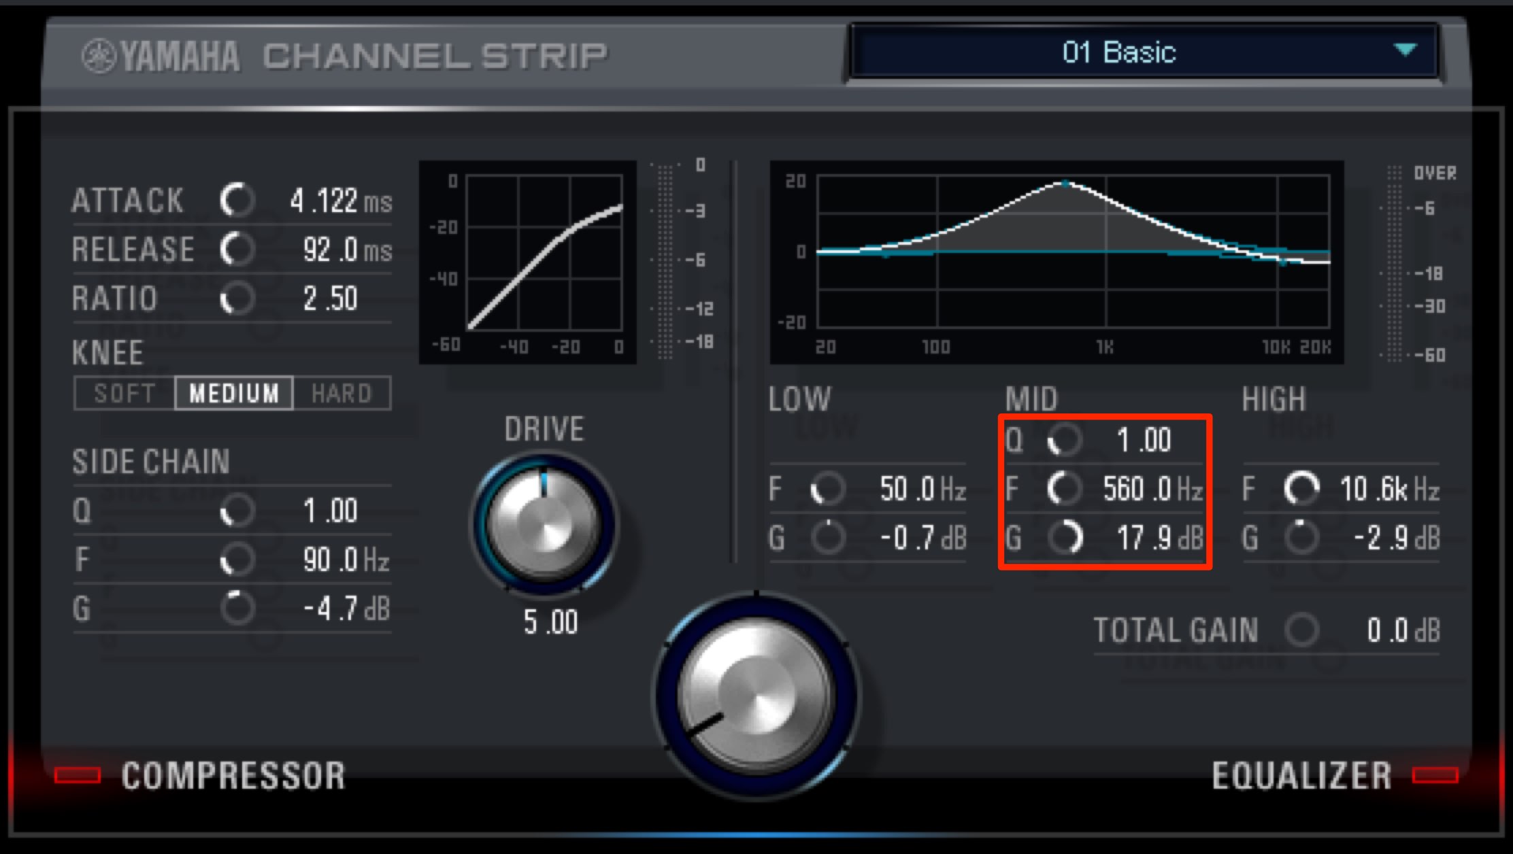Click LOW gain value -0.7 dB
The height and width of the screenshot is (854, 1513).
pos(923,538)
